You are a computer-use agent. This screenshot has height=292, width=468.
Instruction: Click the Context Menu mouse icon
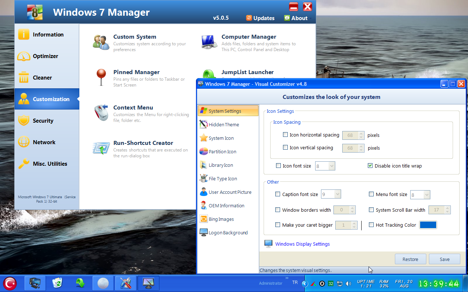(x=101, y=112)
